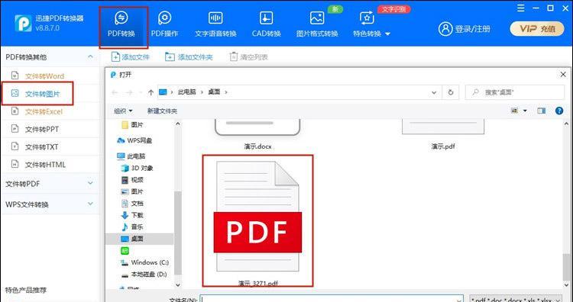Click the 添加文件夹 button
The image size is (573, 302).
(189, 57)
